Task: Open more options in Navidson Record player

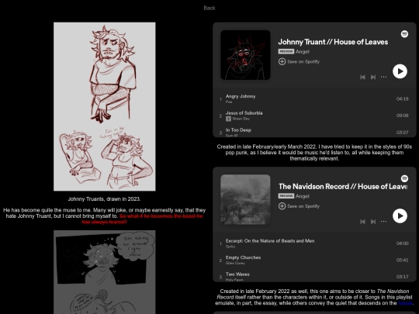Action: click(x=383, y=221)
